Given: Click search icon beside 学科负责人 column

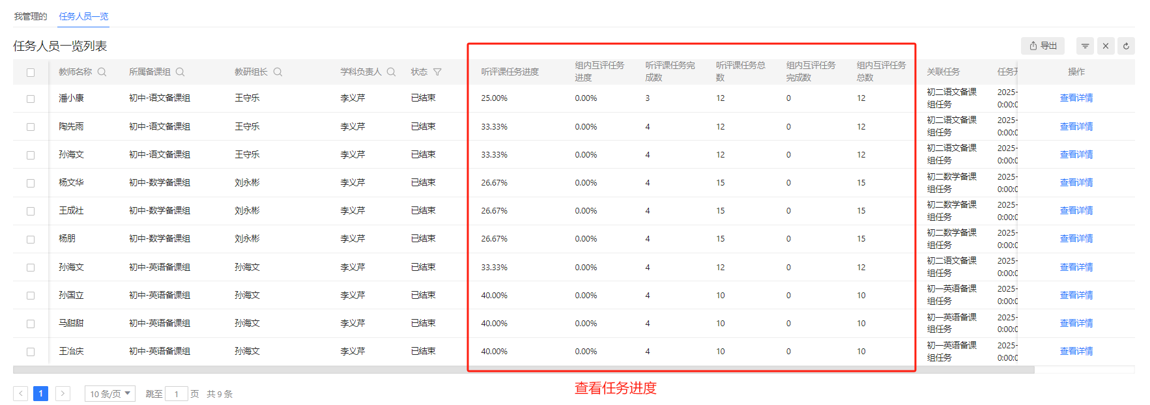Looking at the screenshot, I should [391, 72].
